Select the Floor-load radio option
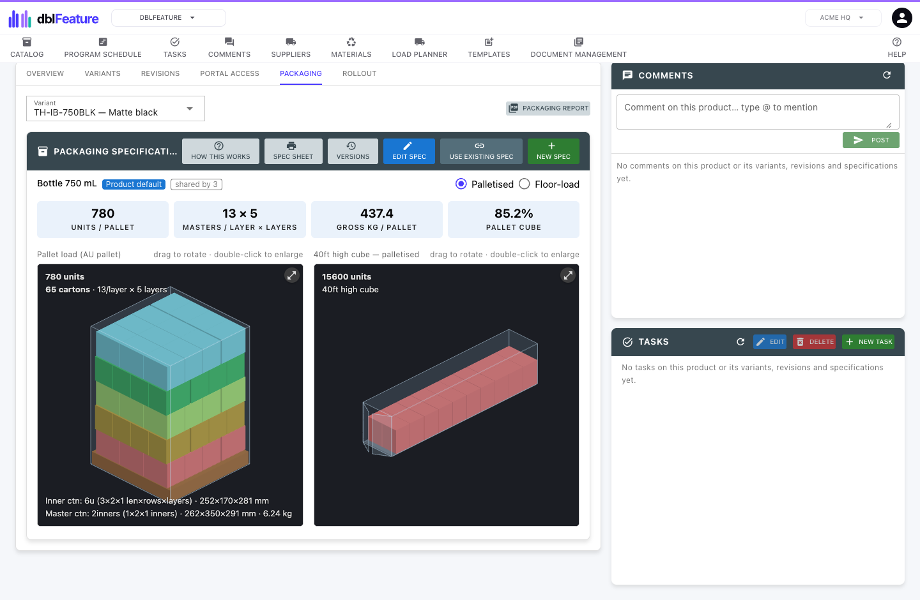The width and height of the screenshot is (920, 600). [525, 184]
